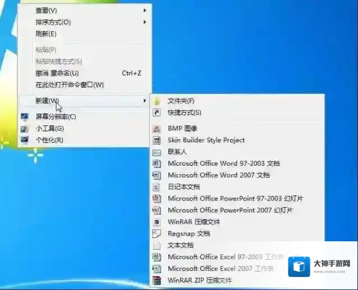The height and width of the screenshot is (290, 358).
Task: Select 刷新(E) to refresh desktop
Action: (x=85, y=34)
